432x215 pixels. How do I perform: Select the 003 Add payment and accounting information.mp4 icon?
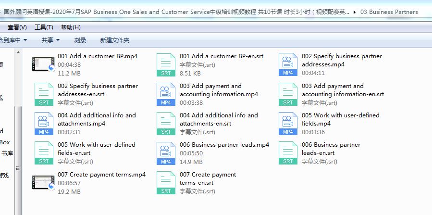point(166,94)
